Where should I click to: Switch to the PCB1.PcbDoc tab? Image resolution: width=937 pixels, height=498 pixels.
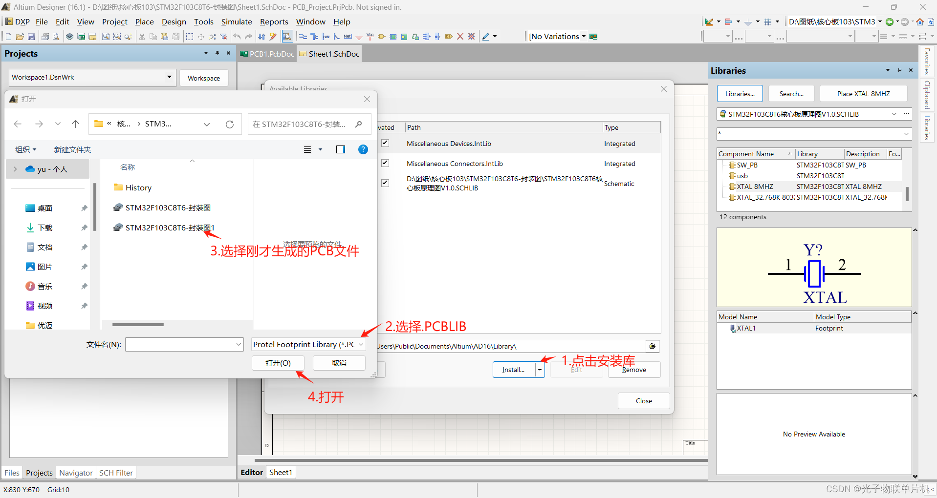click(267, 54)
